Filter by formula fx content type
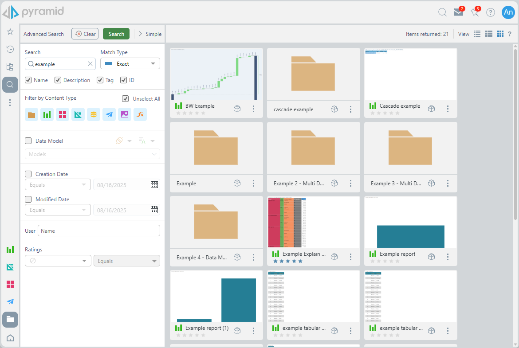 [x=140, y=114]
